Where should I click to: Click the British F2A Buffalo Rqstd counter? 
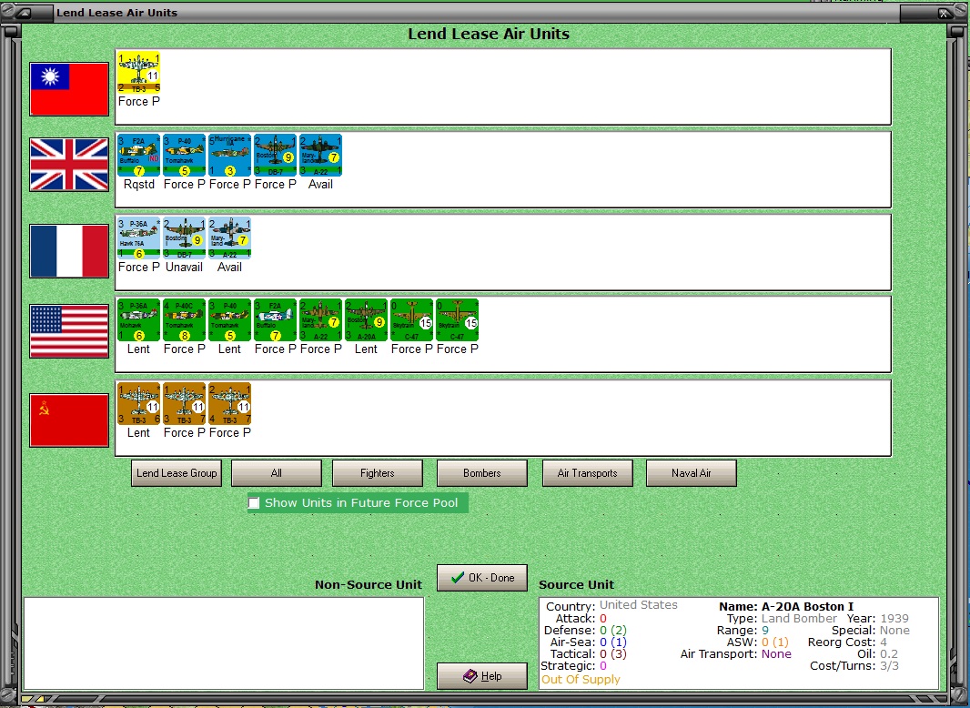(138, 156)
